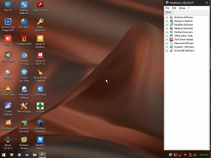This screenshot has width=211, height=158.
Task: Open the Macrium Reflect shortcut
Action: tap(24, 92)
